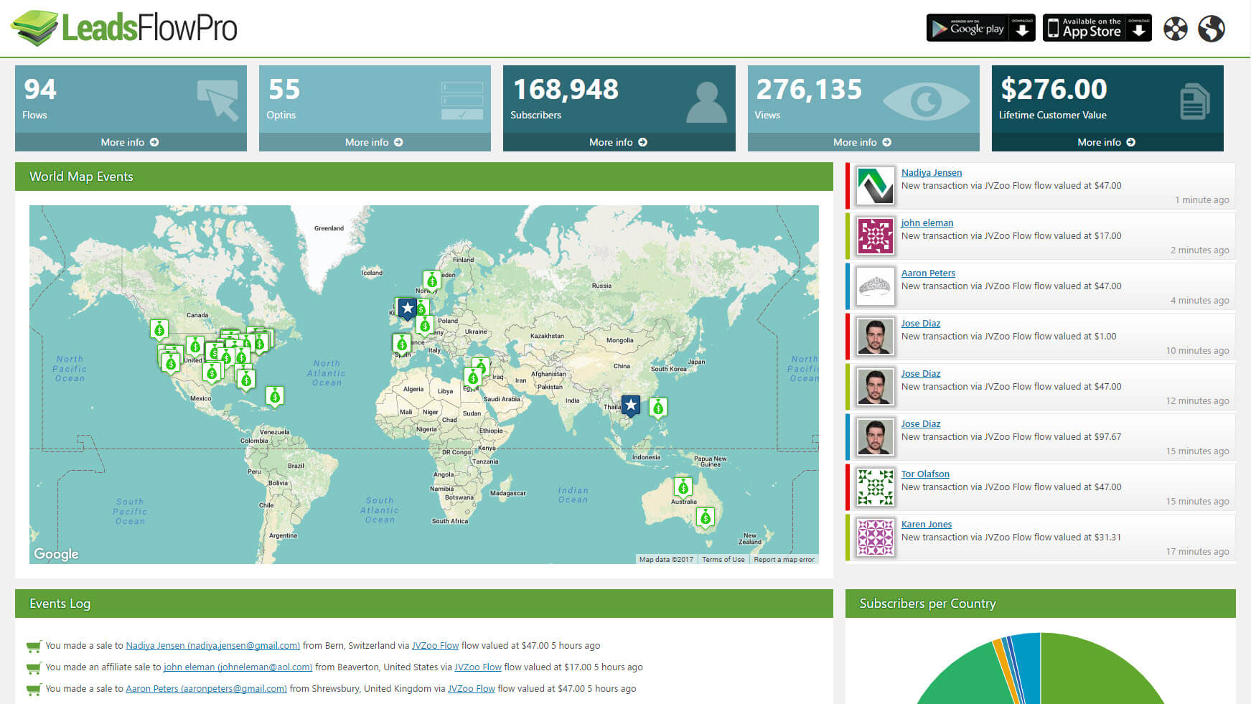Click john eleman's avatar thumbnail
Screen dimensions: 1251x704
pos(876,236)
